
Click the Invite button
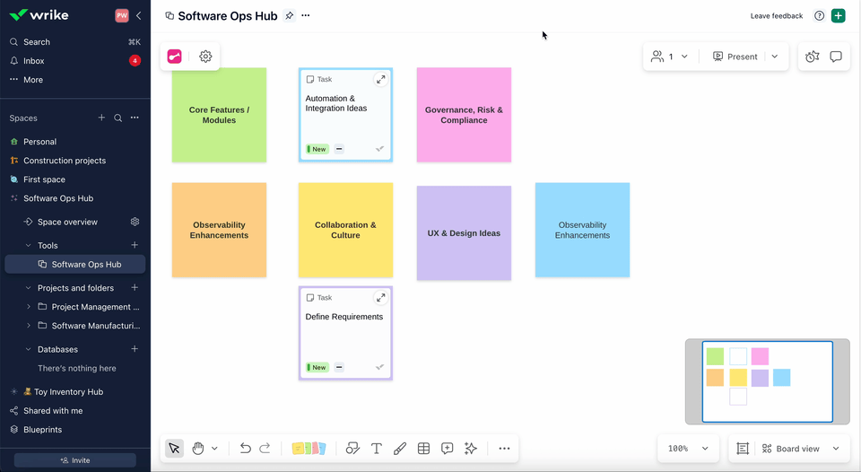point(74,460)
